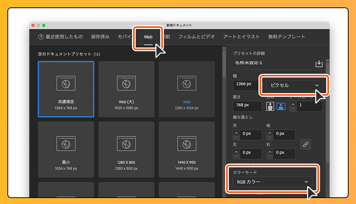Click the globe icon in the Web (大) preset
356x204 pixels.
[126, 83]
